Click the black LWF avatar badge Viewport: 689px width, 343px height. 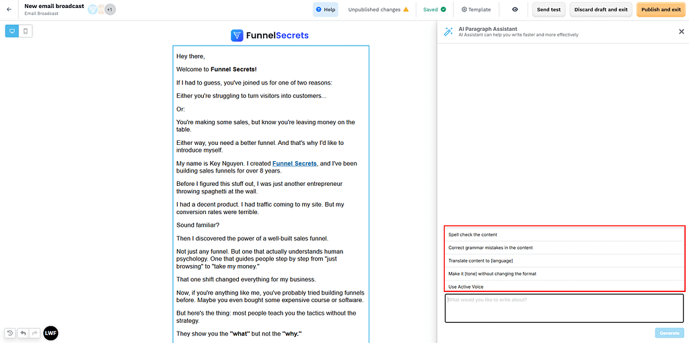(x=50, y=333)
